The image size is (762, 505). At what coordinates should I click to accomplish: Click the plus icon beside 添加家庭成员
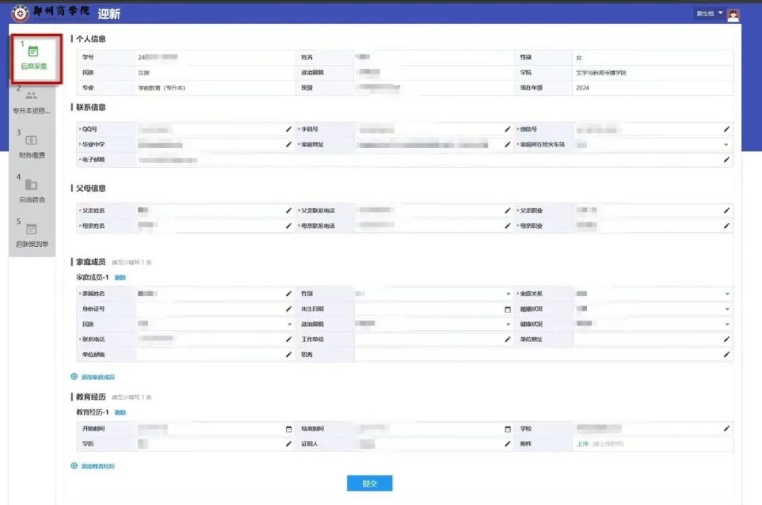74,377
